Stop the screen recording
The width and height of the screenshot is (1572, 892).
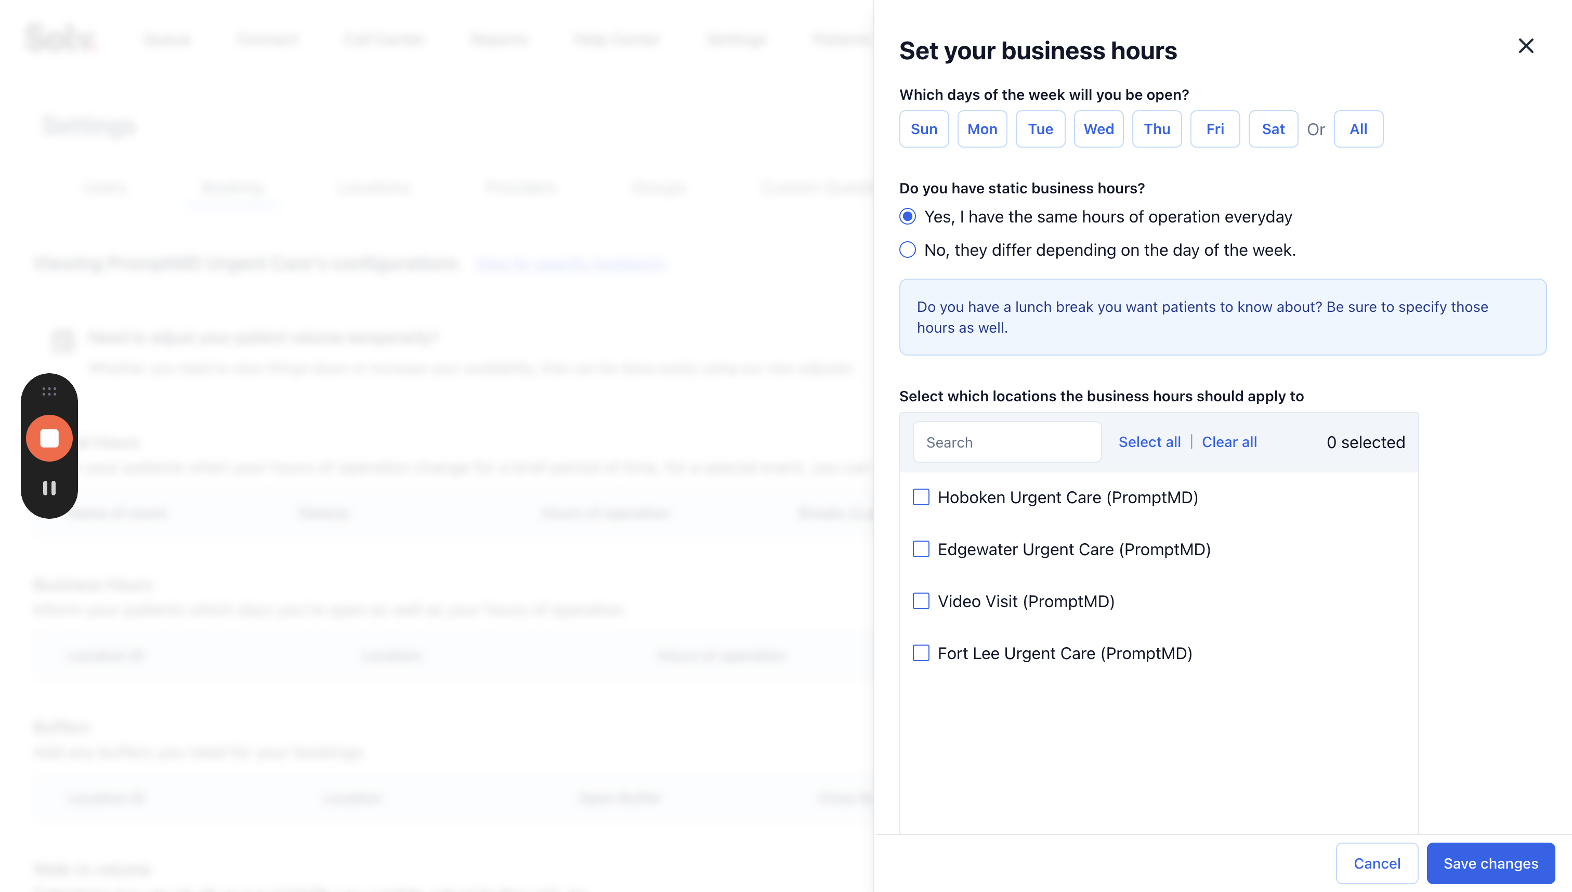click(x=49, y=438)
